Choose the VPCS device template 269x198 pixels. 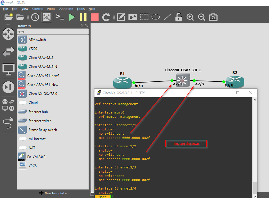32,166
